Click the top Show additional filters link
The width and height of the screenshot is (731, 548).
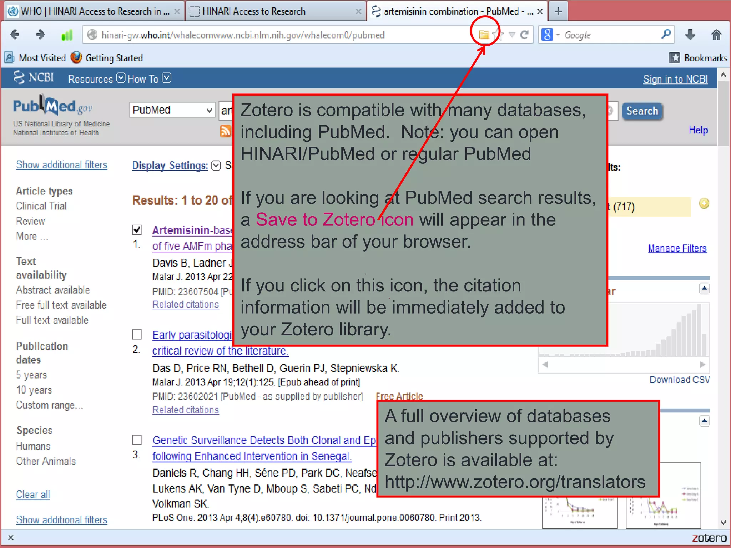tap(61, 165)
